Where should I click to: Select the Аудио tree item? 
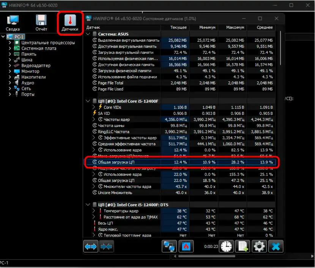click(x=28, y=83)
